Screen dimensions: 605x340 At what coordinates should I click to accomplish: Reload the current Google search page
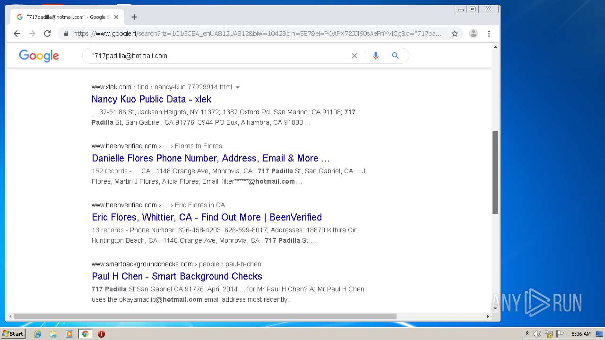[x=47, y=34]
